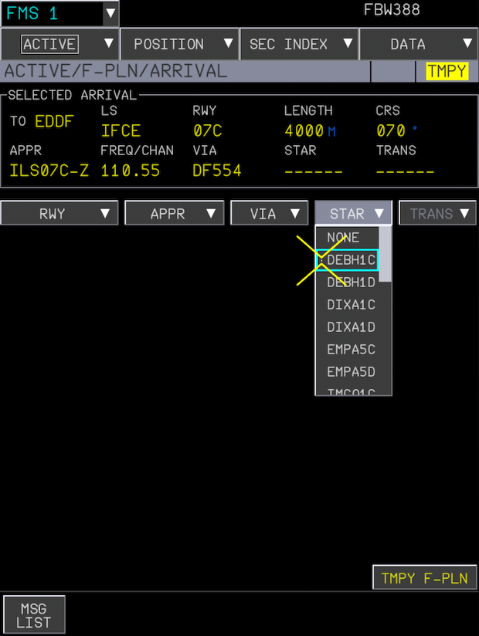Choose DEBH1D from the STAR list

348,282
